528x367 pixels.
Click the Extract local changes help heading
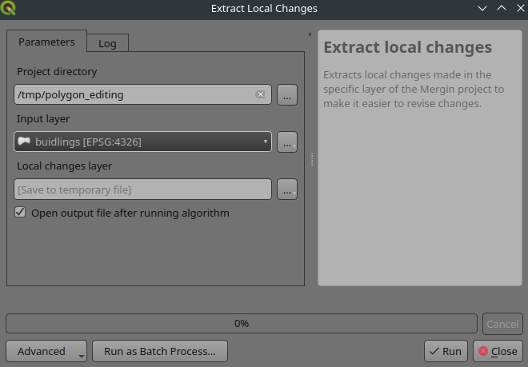pos(407,47)
